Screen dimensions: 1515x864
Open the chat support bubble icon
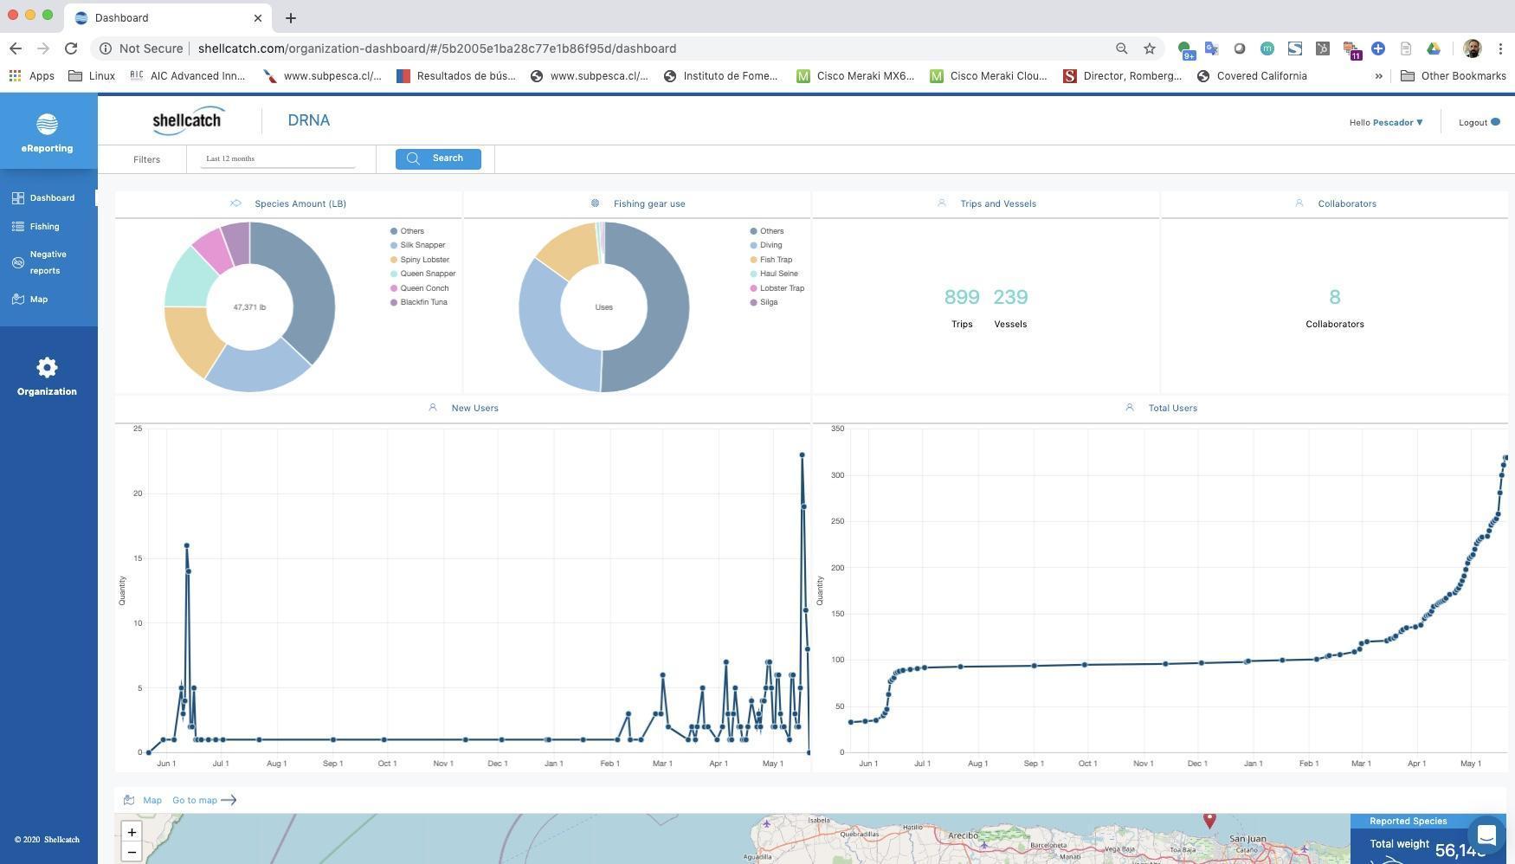1486,835
